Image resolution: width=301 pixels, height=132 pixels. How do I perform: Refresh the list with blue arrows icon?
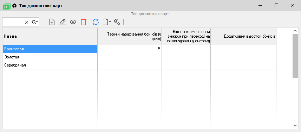96,22
